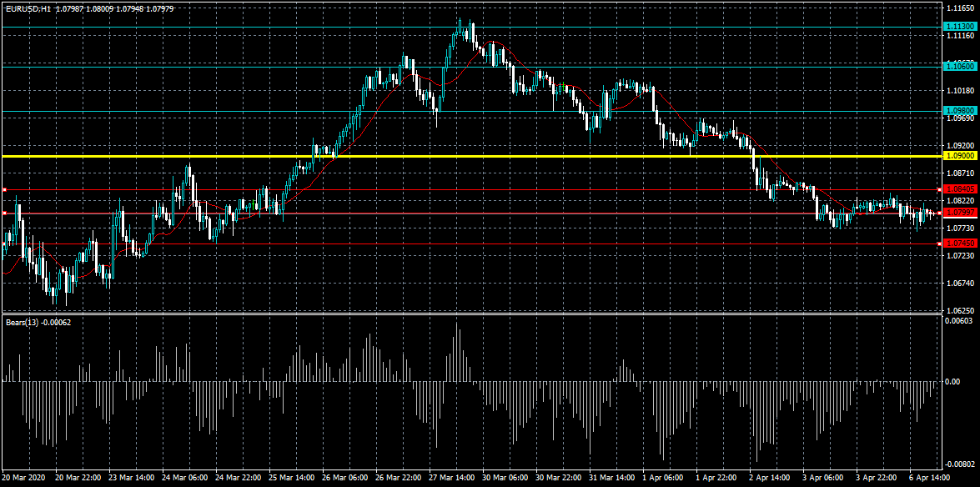Click the 31 Mar 14:00 time label
980x487 pixels.
(x=613, y=478)
